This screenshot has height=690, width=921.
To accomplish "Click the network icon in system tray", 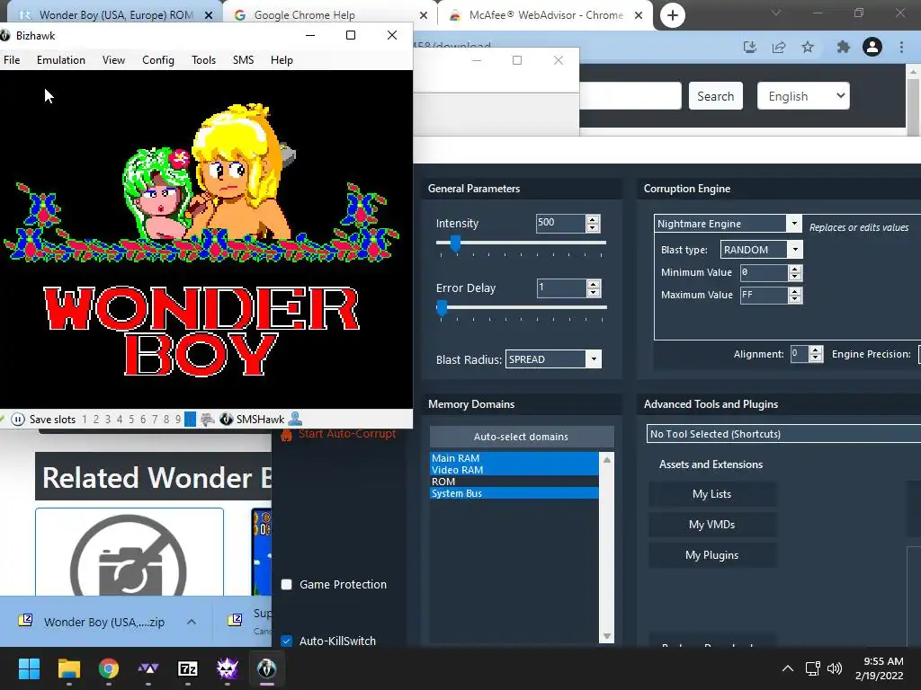I will pyautogui.click(x=813, y=668).
